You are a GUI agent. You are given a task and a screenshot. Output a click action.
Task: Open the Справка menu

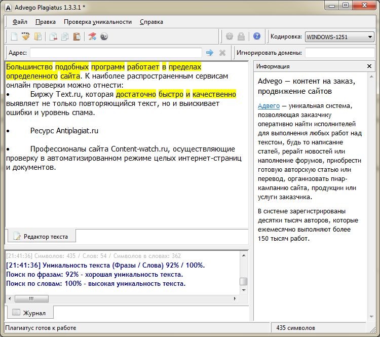(x=151, y=22)
